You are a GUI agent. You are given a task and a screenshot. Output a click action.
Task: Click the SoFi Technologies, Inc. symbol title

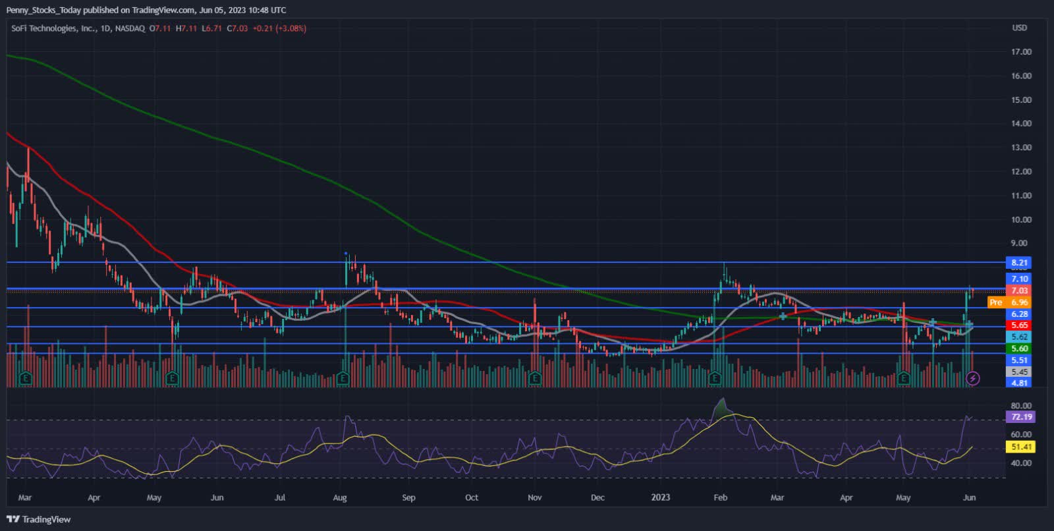tap(54, 28)
